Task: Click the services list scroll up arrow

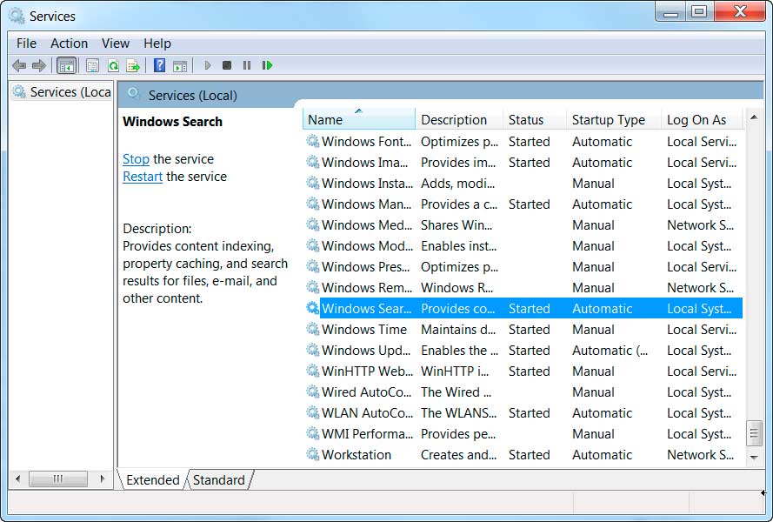Action: pos(753,117)
